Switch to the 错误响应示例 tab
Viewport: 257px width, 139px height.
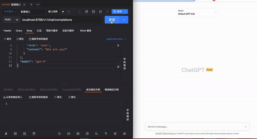[x=111, y=89]
